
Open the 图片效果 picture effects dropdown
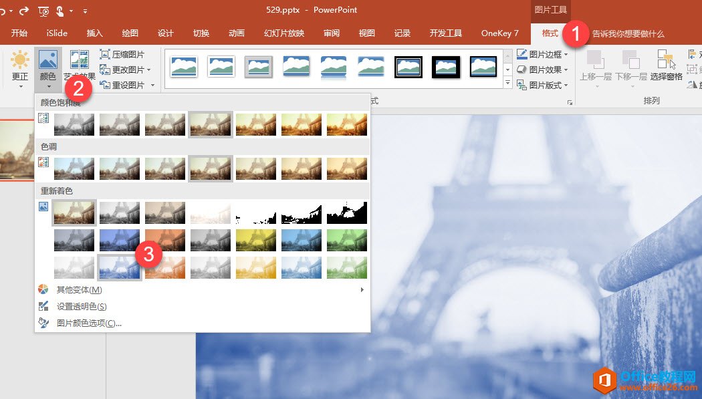pyautogui.click(x=542, y=70)
